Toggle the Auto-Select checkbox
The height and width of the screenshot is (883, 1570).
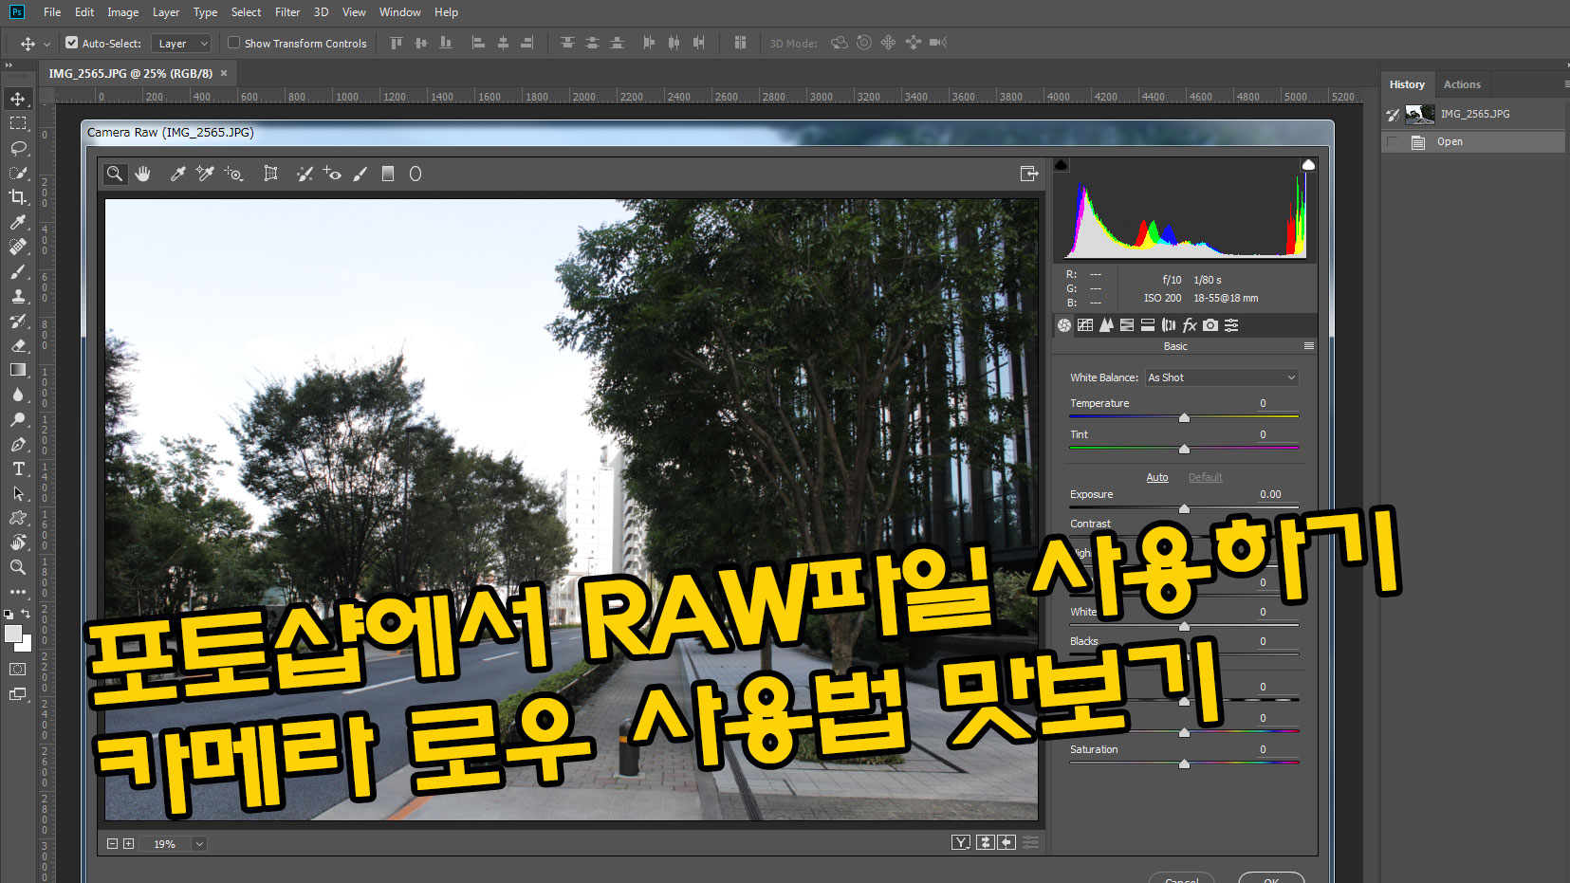71,43
